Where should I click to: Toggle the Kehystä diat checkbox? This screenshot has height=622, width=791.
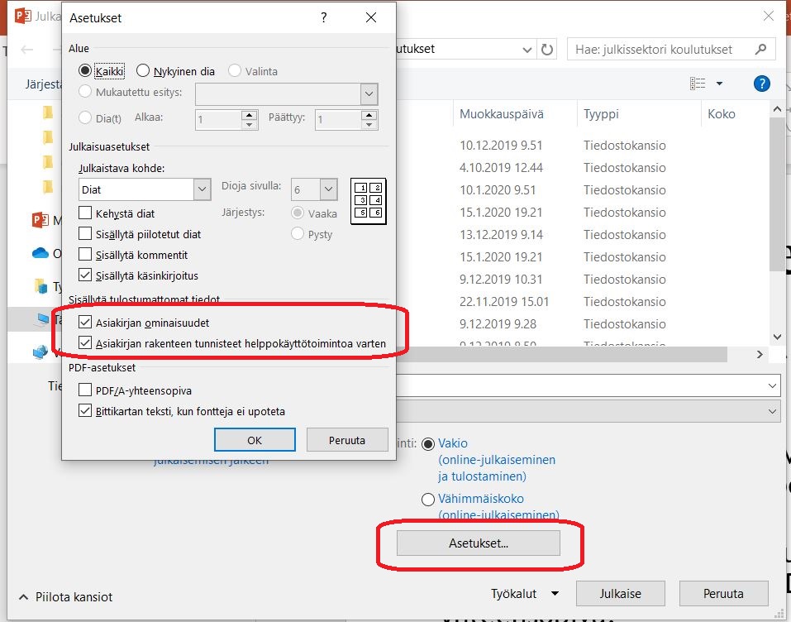point(85,213)
